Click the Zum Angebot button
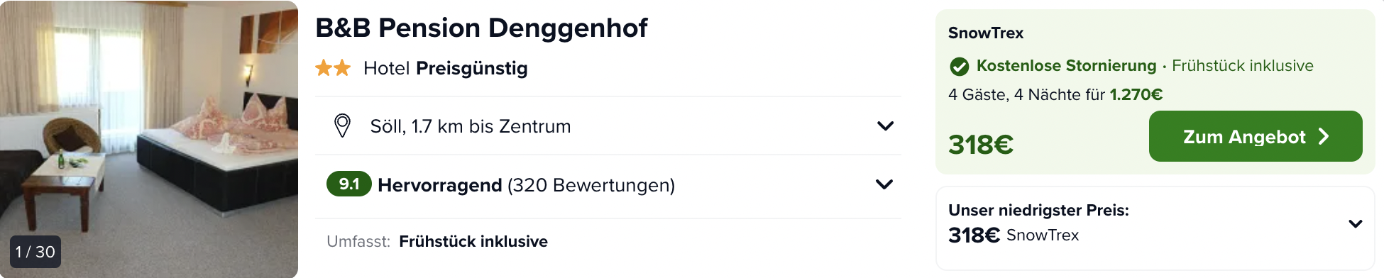 1256,136
